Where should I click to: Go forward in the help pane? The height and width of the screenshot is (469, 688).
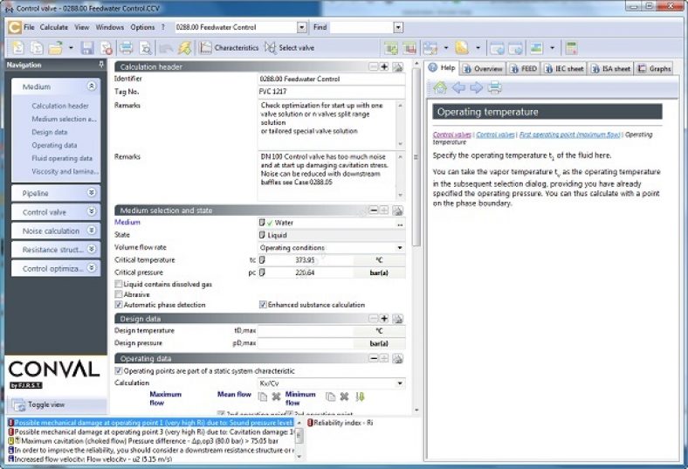[x=476, y=87]
